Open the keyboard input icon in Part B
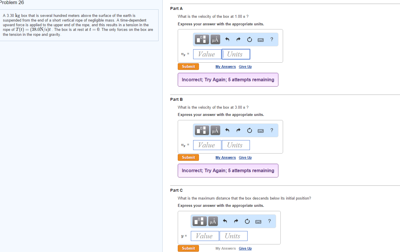The height and width of the screenshot is (252, 400). [260, 130]
